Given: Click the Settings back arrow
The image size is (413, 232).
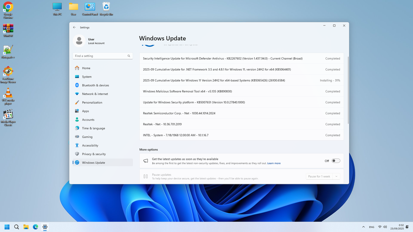Looking at the screenshot, I should pos(75,27).
